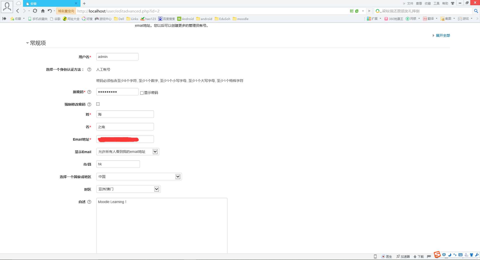Click the 姓 surname input field

125,114
